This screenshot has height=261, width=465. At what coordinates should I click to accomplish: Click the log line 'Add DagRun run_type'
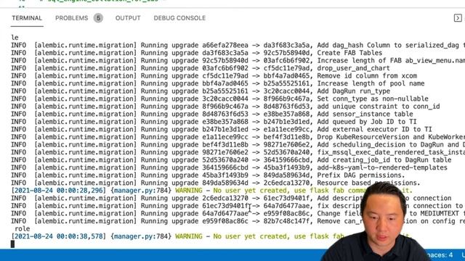(x=354, y=91)
